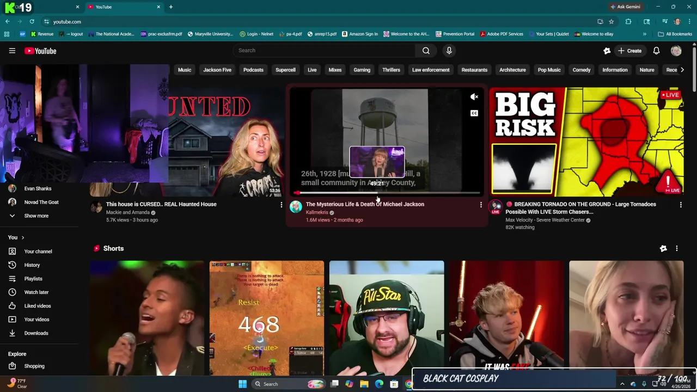The width and height of the screenshot is (697, 392).
Task: Click Kallmekris channel avatar
Action: coord(296,207)
